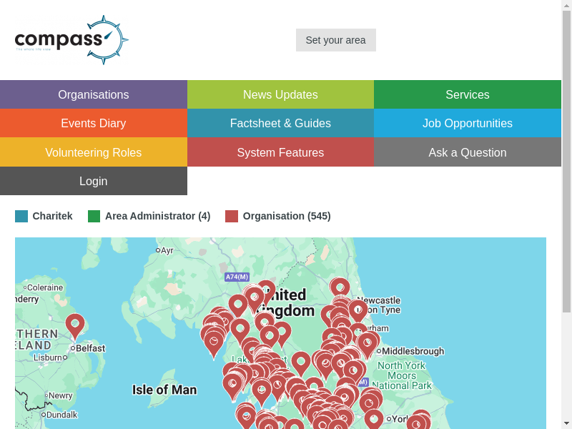The image size is (572, 429).
Task: Click the map pin at Newcastle upon Tyne
Action: [x=357, y=310]
